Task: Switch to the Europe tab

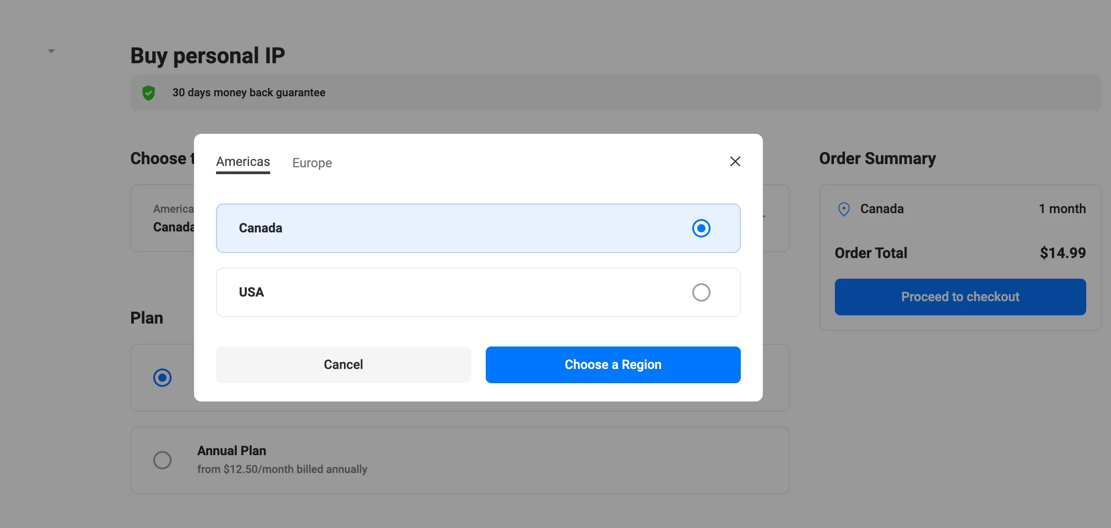Action: click(312, 163)
